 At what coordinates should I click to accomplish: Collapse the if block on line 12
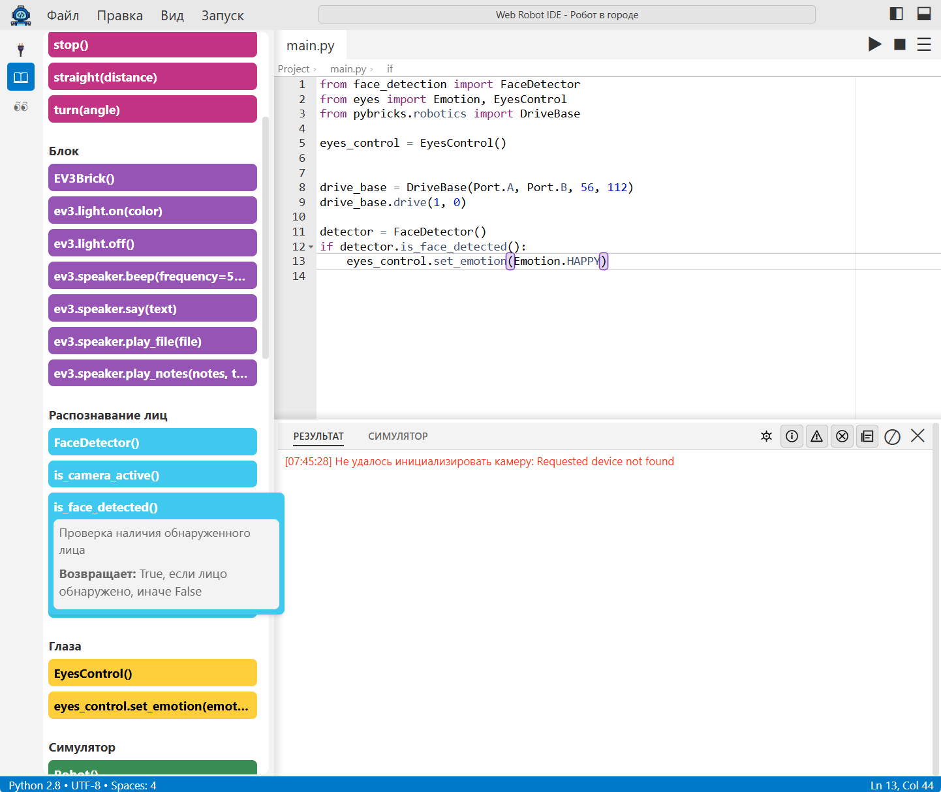311,247
